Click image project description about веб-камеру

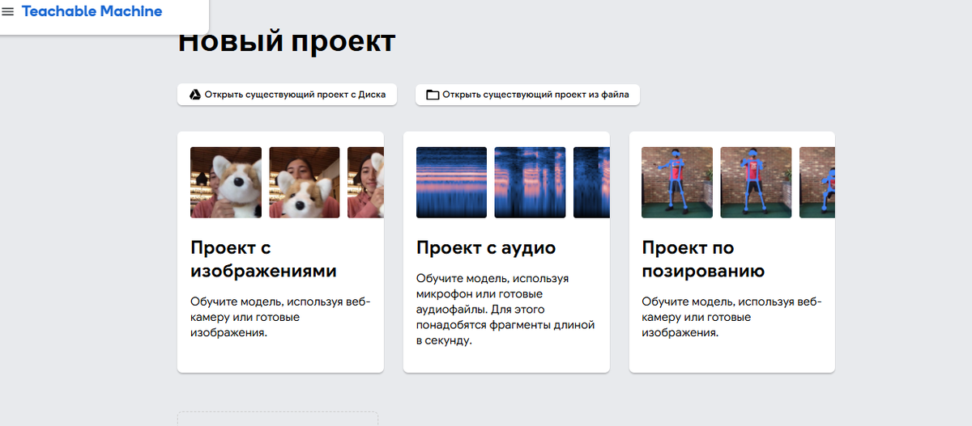(x=280, y=317)
